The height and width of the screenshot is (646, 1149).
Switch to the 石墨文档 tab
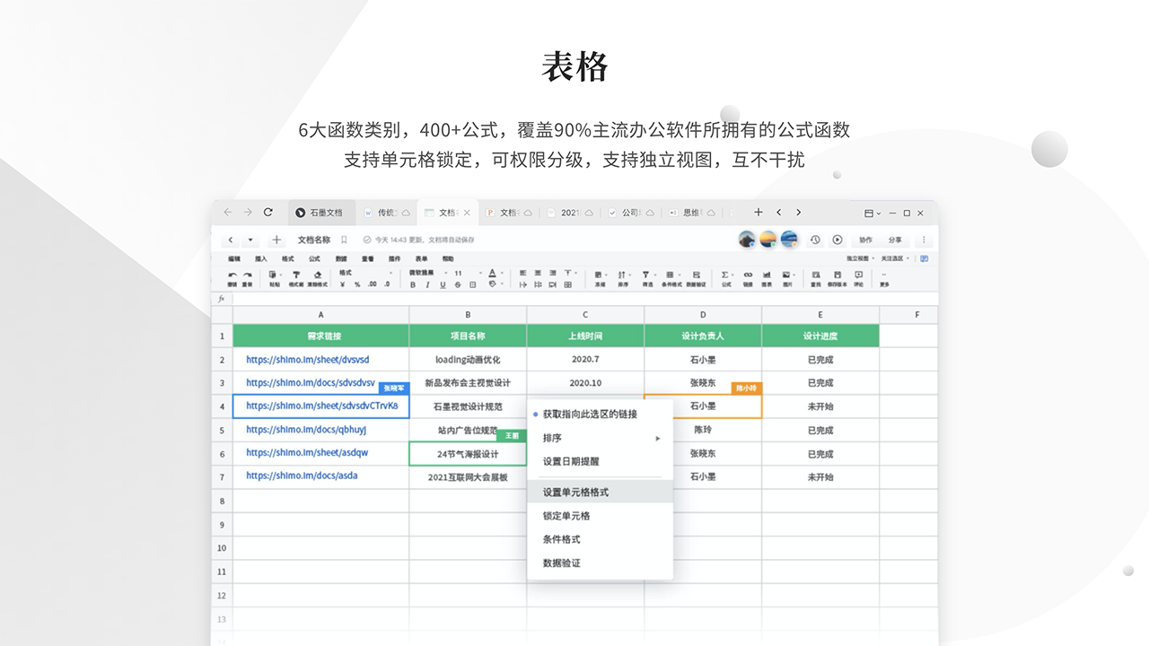(320, 213)
